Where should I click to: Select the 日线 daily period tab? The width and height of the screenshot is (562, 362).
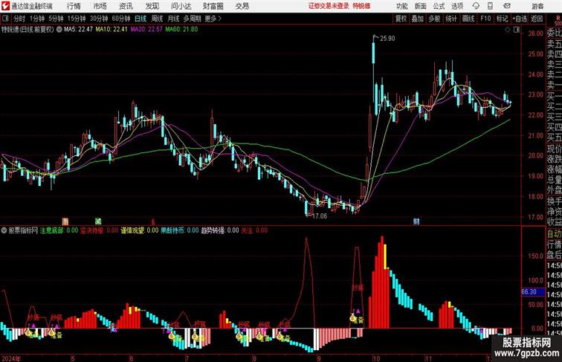140,19
